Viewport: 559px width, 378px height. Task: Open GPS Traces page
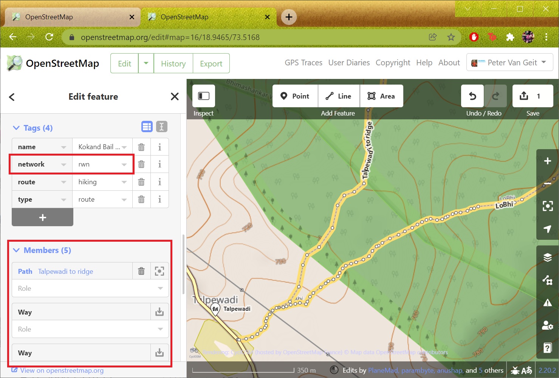[304, 63]
